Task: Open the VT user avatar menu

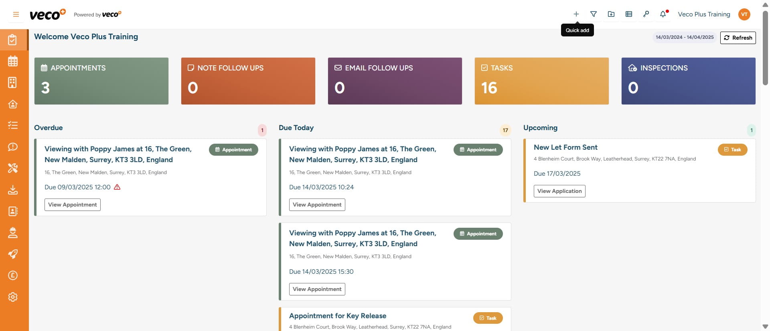Action: 744,14
